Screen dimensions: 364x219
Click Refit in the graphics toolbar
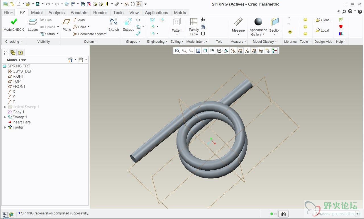[x=177, y=51]
